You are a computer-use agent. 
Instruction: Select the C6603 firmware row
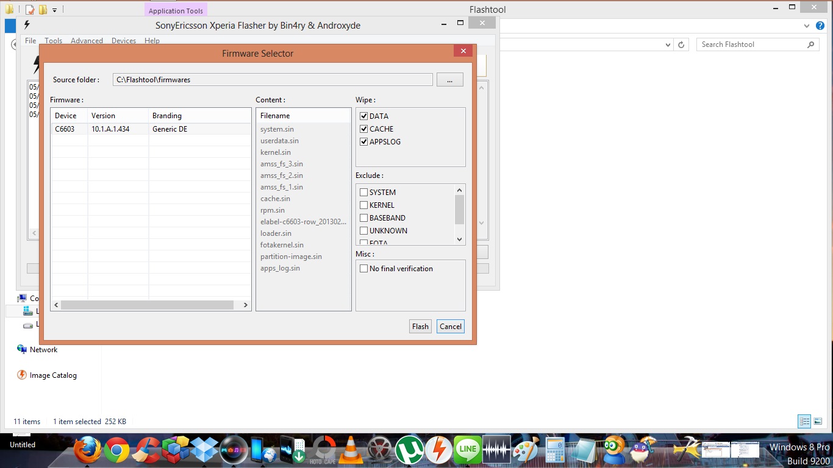click(151, 129)
